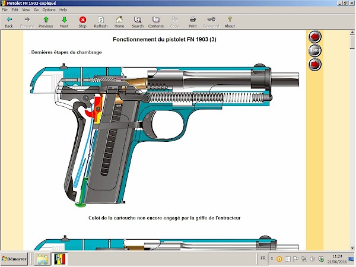Viewport: 356px width, 267px height.
Task: Click the top pistol cutaway diagram
Action: pyautogui.click(x=164, y=135)
